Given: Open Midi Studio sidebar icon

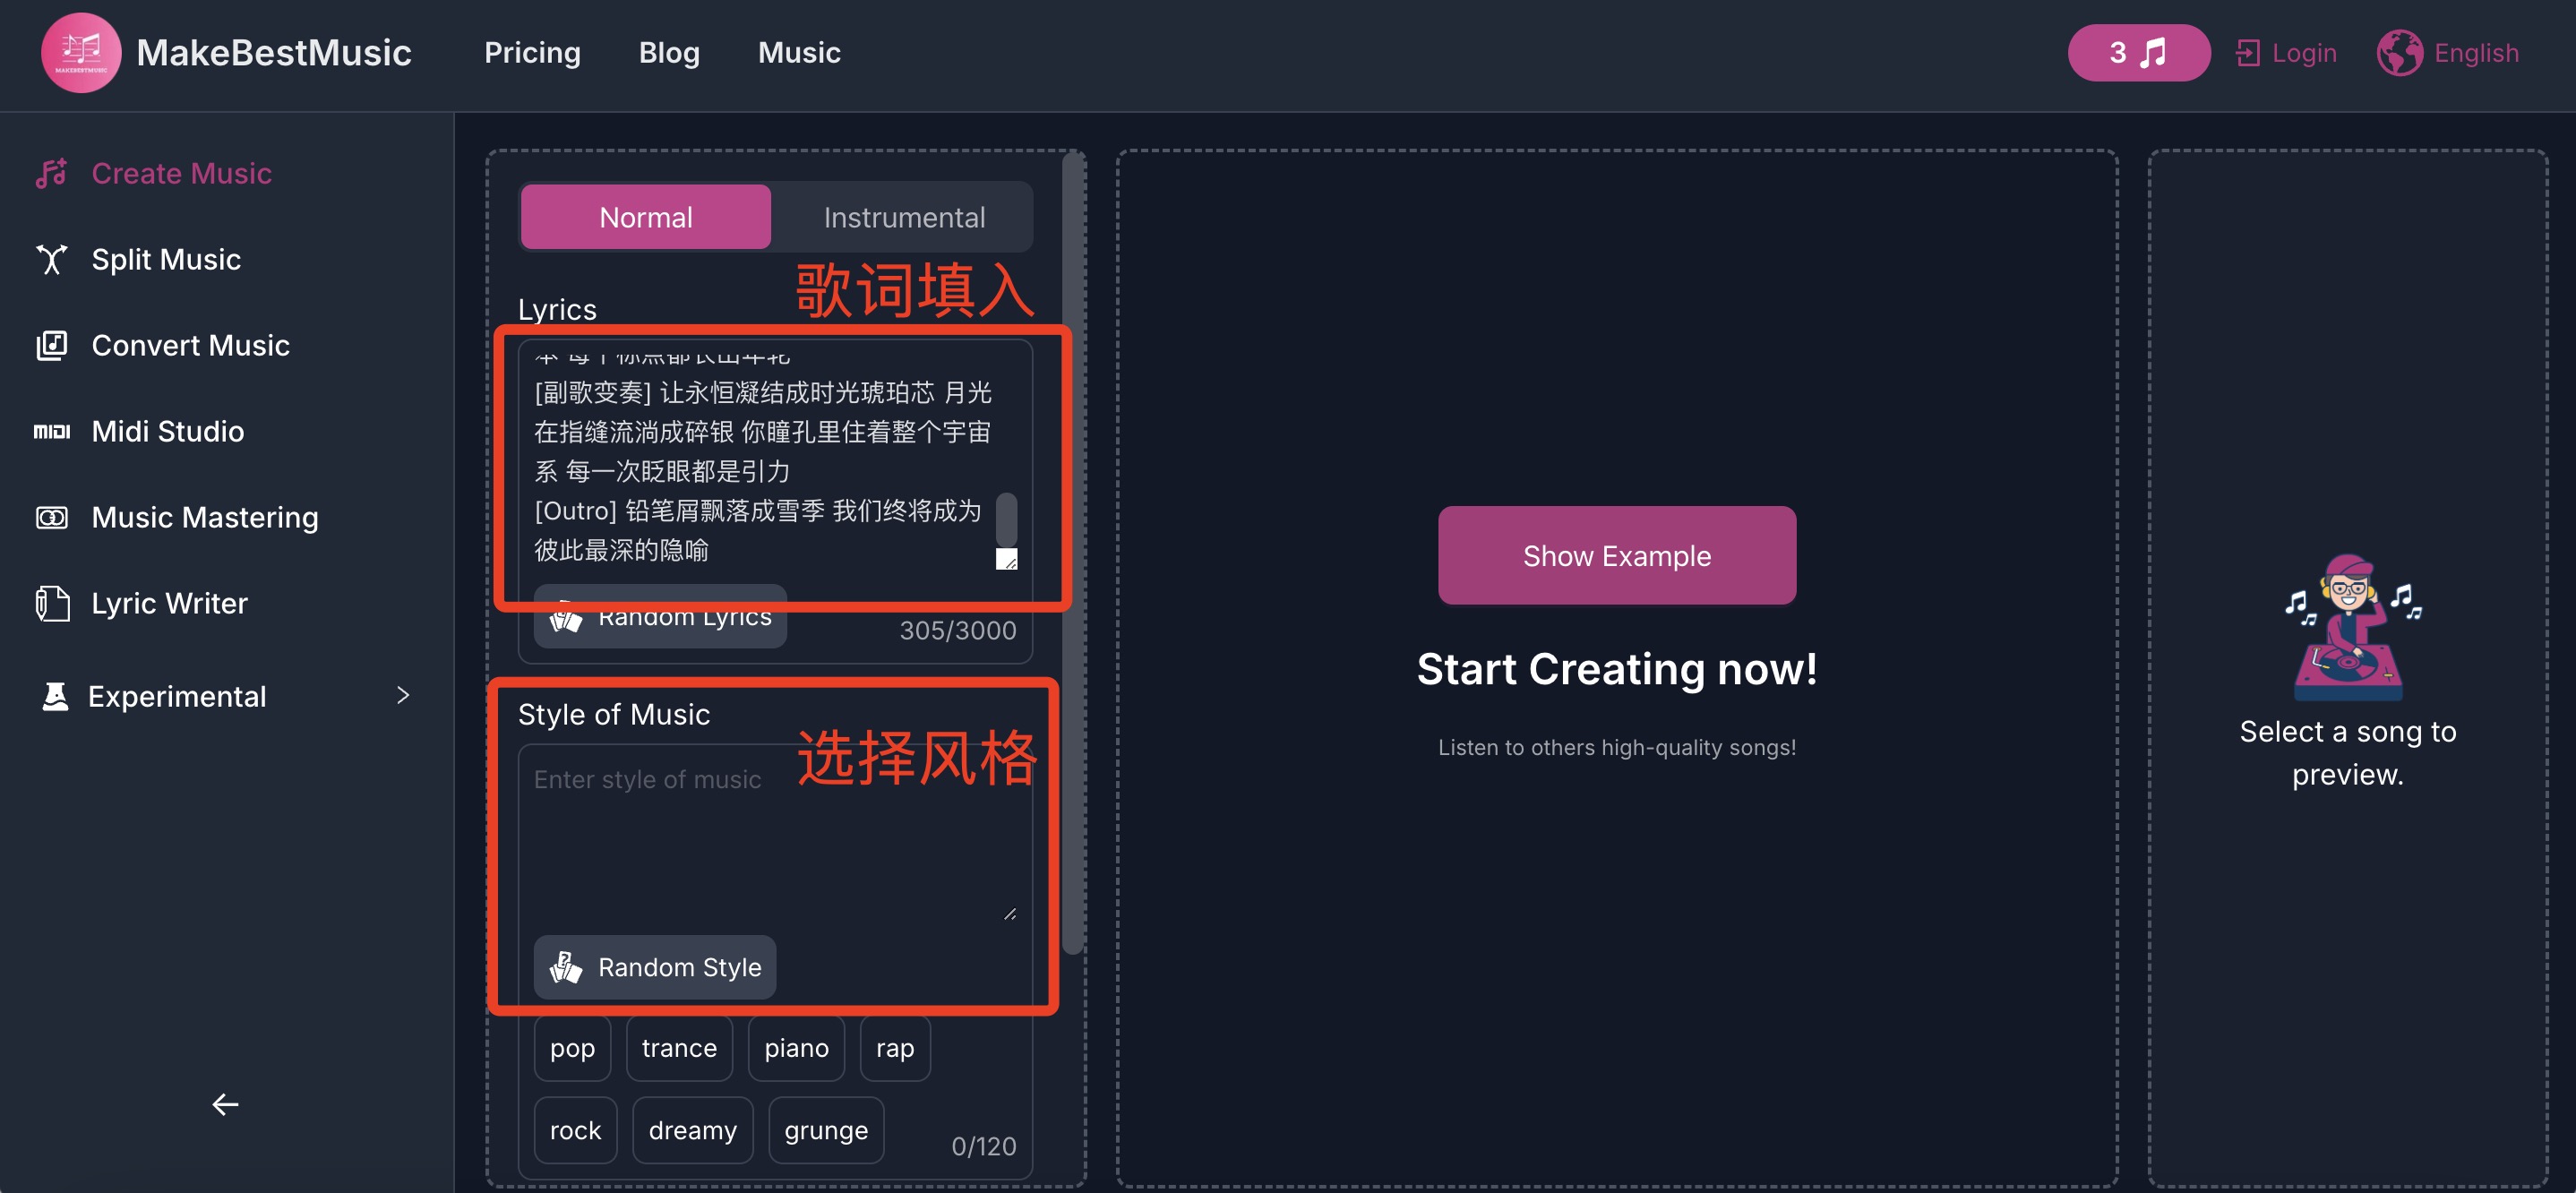Looking at the screenshot, I should [51, 432].
